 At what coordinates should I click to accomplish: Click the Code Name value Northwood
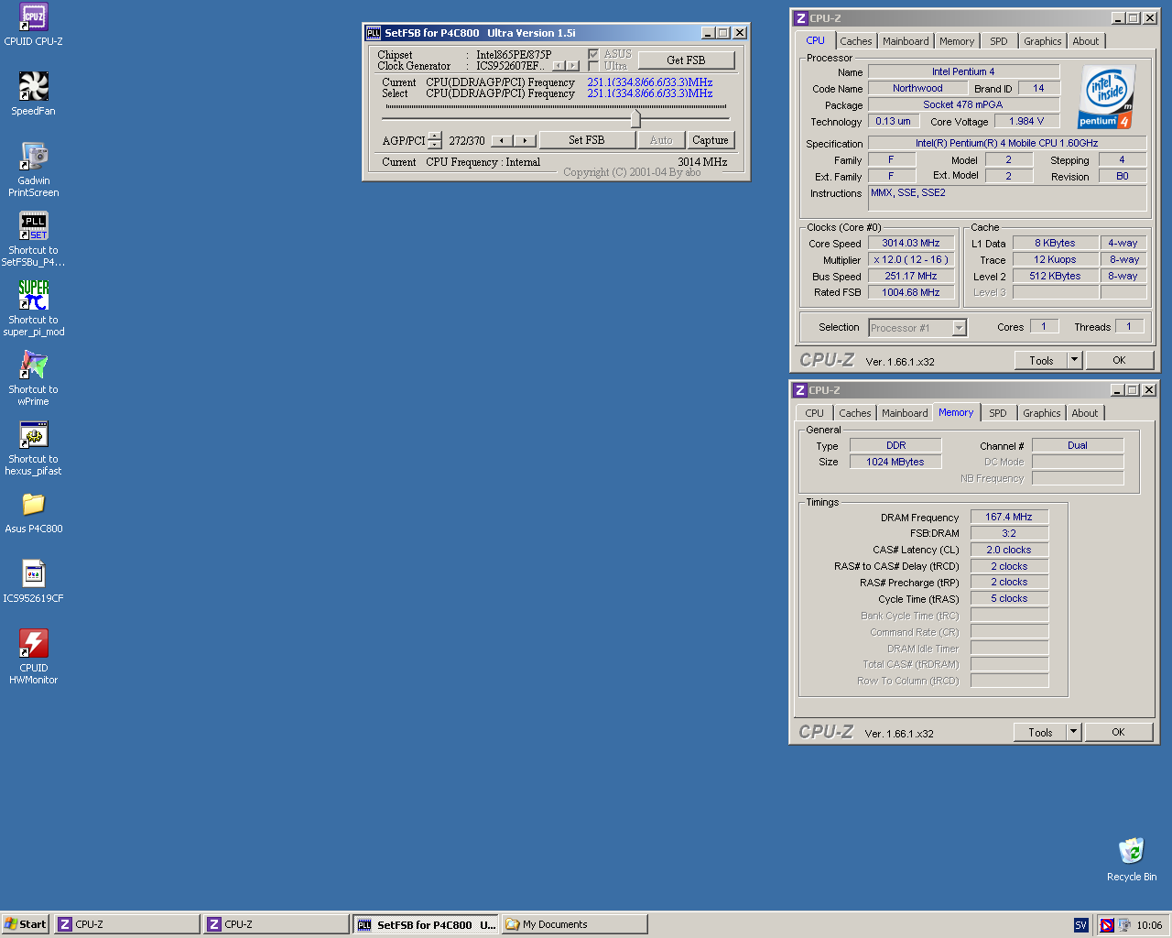pos(917,89)
